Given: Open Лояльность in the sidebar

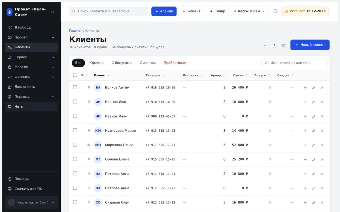Looking at the screenshot, I should coord(31,87).
